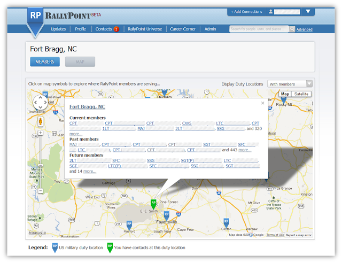Click the blue RP marker at Fayetteville
Screen dimensions: 342x263
(x=166, y=215)
